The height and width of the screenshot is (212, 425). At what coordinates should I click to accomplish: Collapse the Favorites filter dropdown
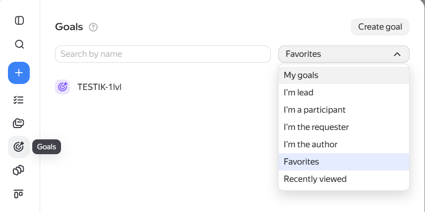click(x=344, y=54)
